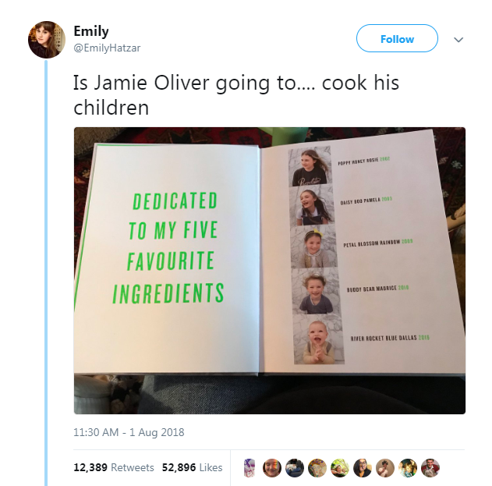View the 52,896 Likes list

[x=192, y=467]
